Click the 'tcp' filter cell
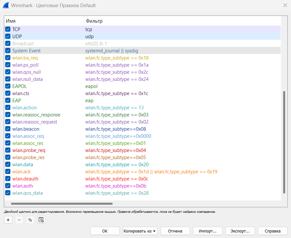This screenshot has height=238, width=291. 89,29
